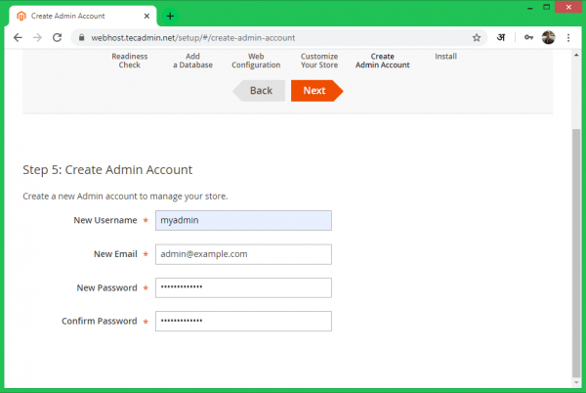Go to the Readiness Check step
The image size is (586, 393).
pos(129,61)
